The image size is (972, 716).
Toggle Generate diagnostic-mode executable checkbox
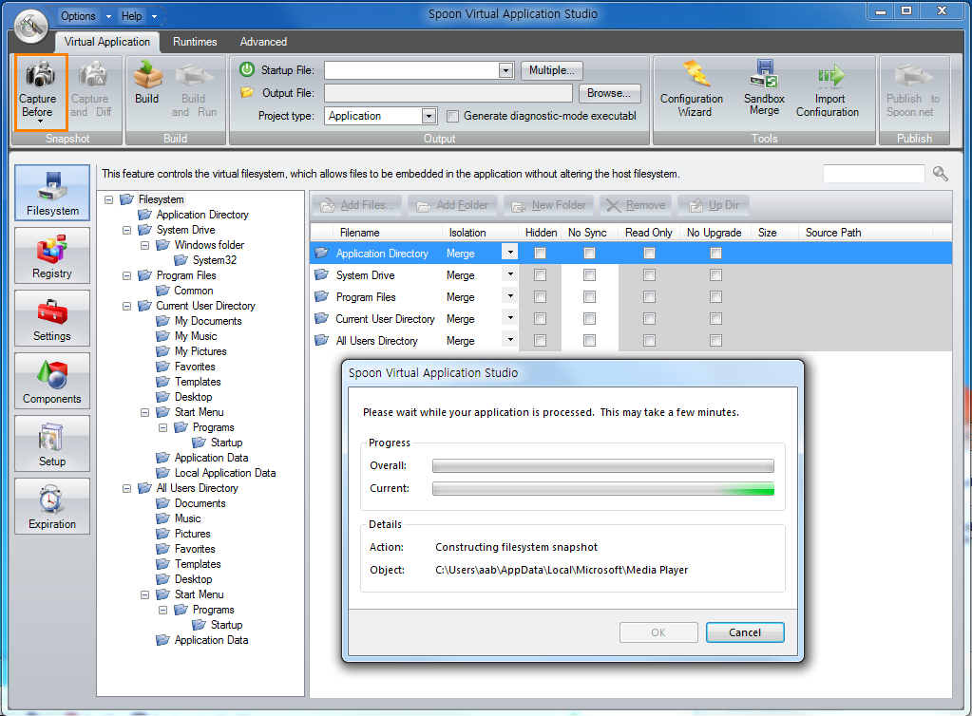453,116
